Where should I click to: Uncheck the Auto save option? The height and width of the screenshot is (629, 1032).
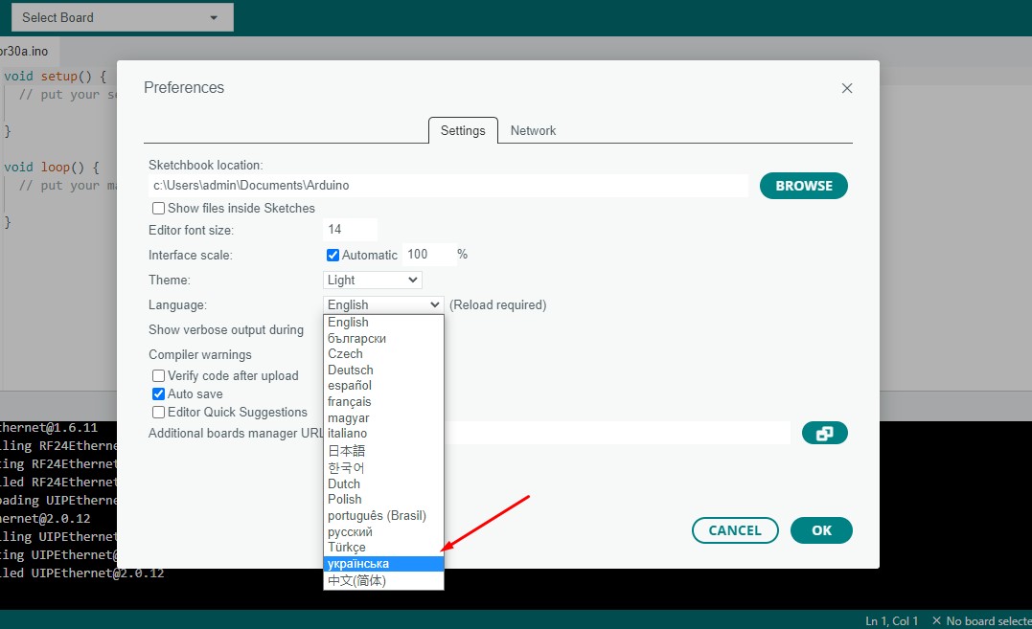pyautogui.click(x=159, y=394)
